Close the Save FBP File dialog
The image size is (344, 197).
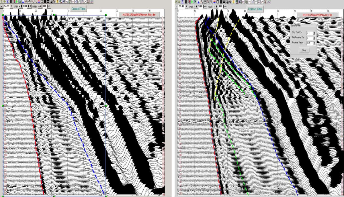tap(304, 50)
